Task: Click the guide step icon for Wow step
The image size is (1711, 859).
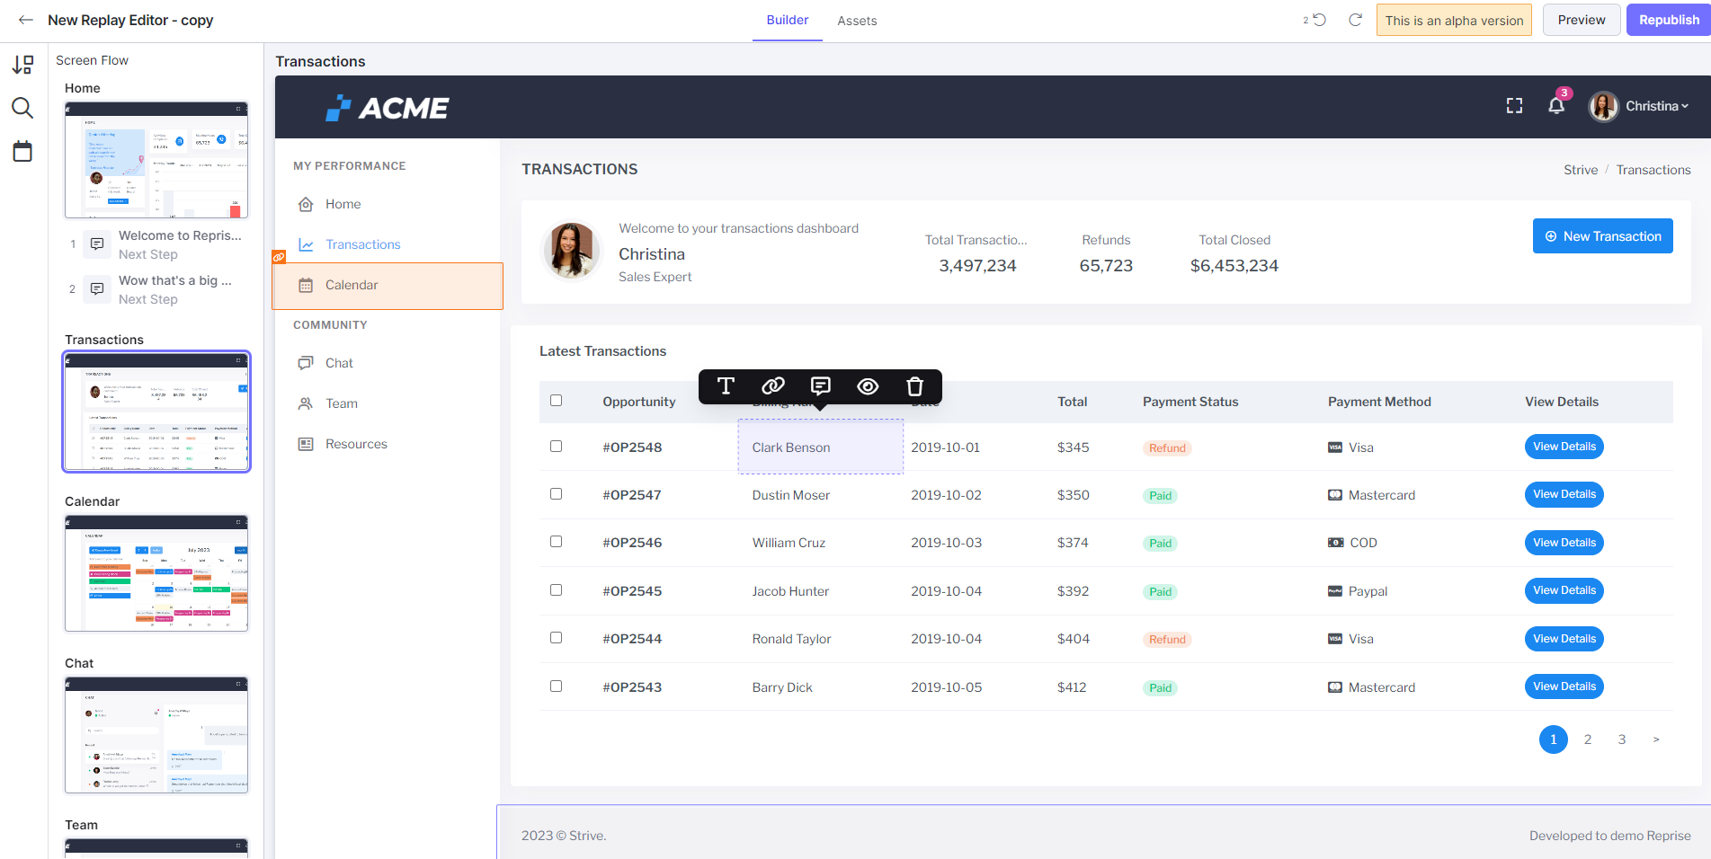Action: (97, 289)
